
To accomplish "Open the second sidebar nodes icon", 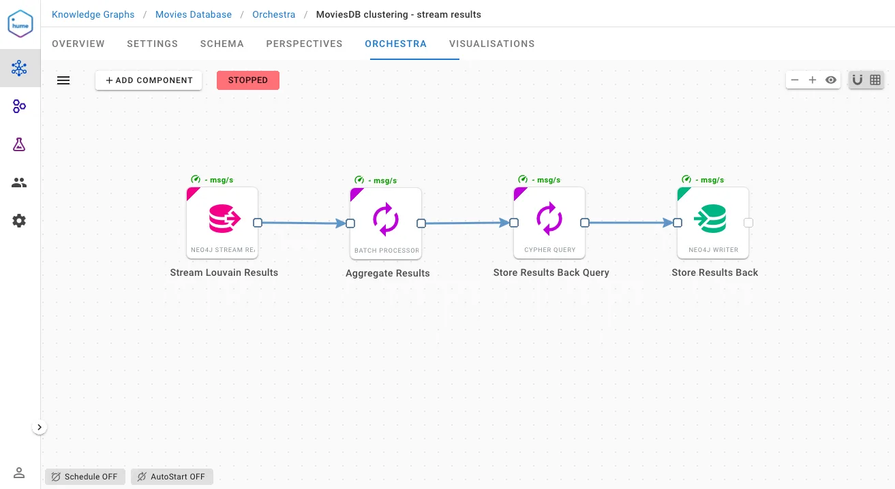I will [x=19, y=106].
